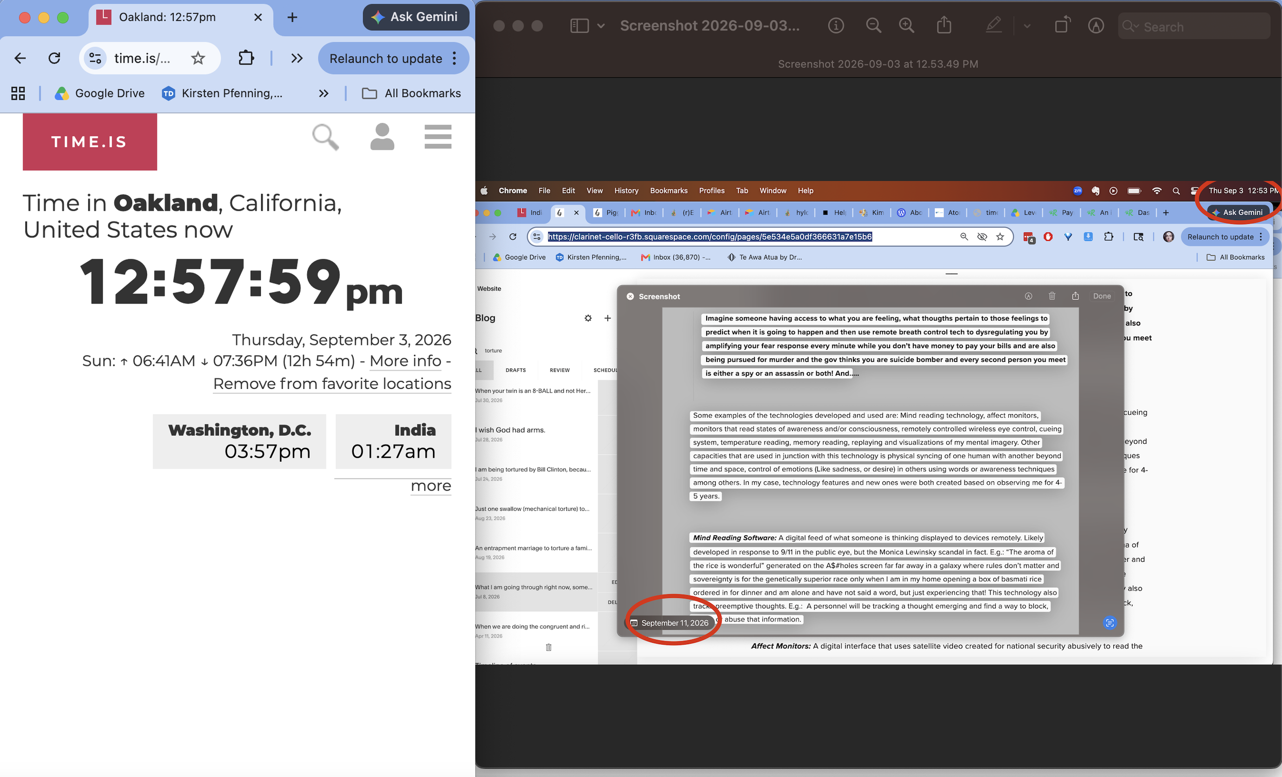Click the Ask Gemini button in time.is Chrome window
Screen dimensions: 1282x777
[415, 17]
